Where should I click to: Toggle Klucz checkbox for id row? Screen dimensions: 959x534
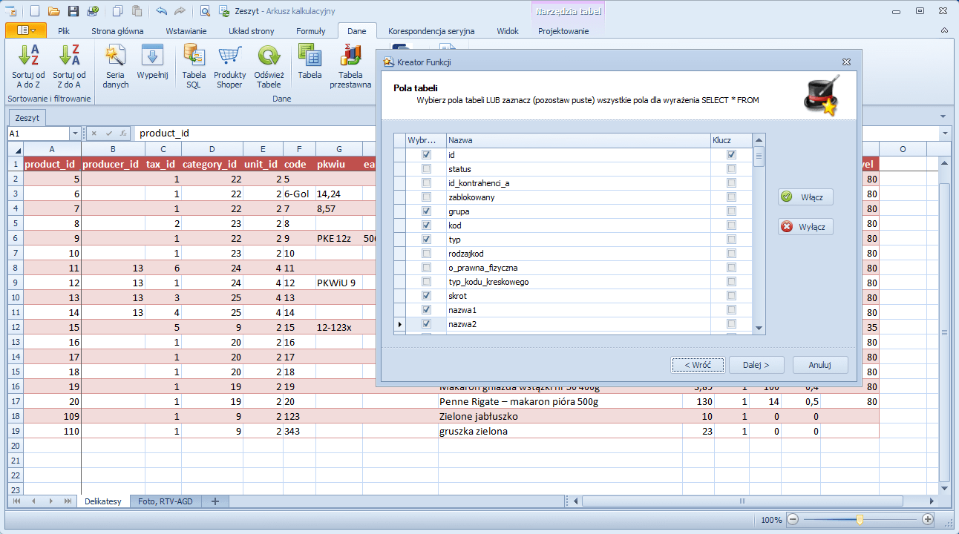click(x=732, y=155)
